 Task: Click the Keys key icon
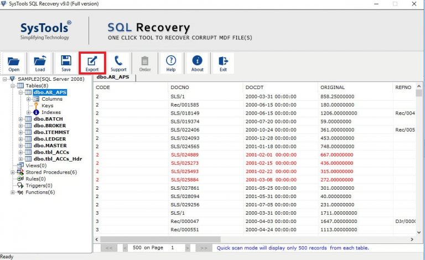36,106
